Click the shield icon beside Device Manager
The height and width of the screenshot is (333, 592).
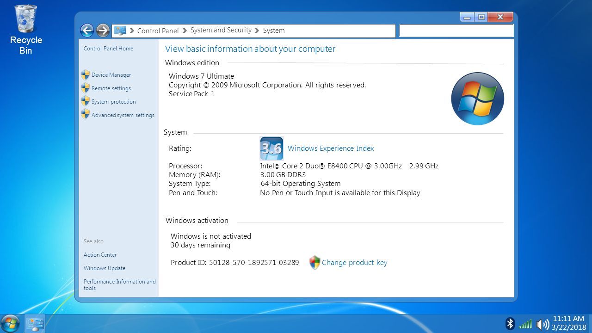point(85,75)
